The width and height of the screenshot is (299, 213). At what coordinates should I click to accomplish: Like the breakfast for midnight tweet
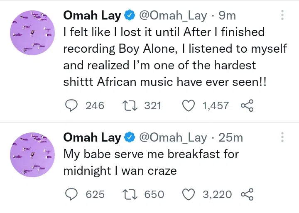189,194
